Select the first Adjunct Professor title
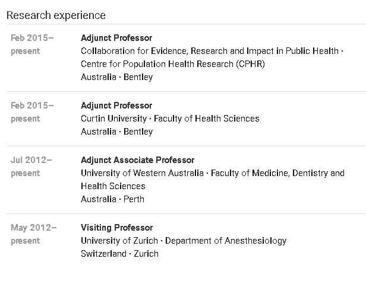 116,38
